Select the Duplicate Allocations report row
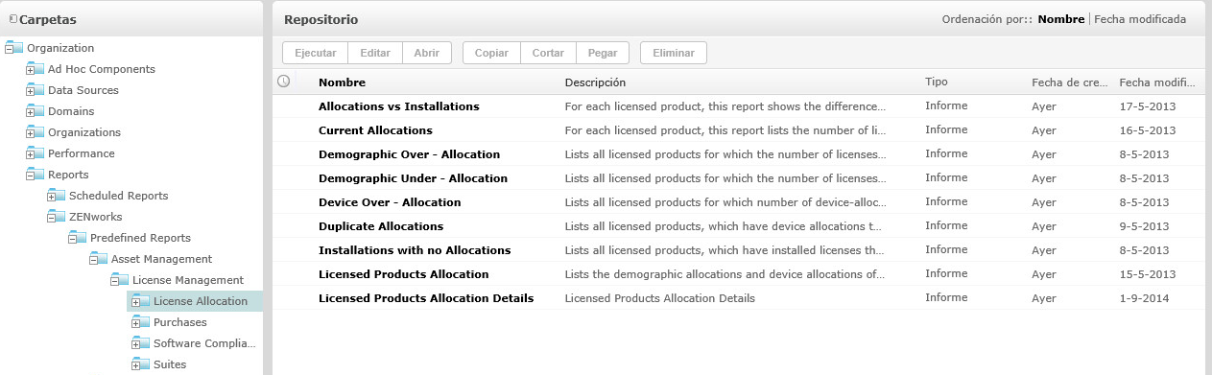The image size is (1212, 375). click(738, 226)
